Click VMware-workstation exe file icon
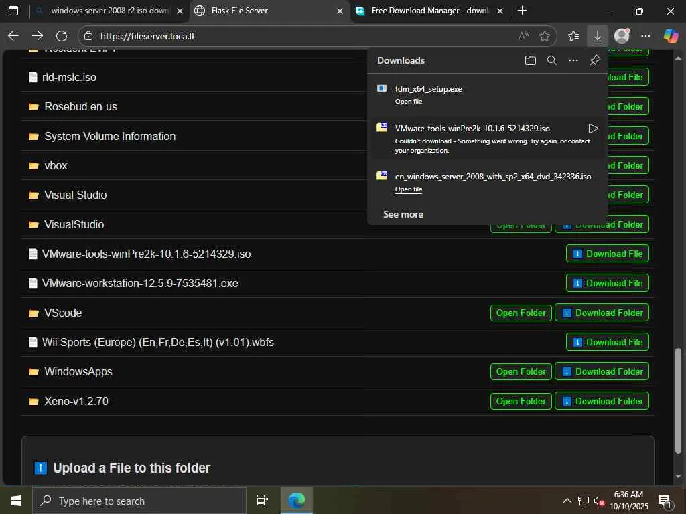Screen dimensions: 686x514 pyautogui.click(x=33, y=283)
